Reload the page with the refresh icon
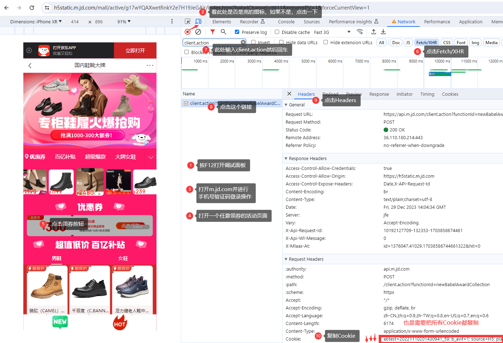This screenshot has height=343, width=503. [32, 7]
